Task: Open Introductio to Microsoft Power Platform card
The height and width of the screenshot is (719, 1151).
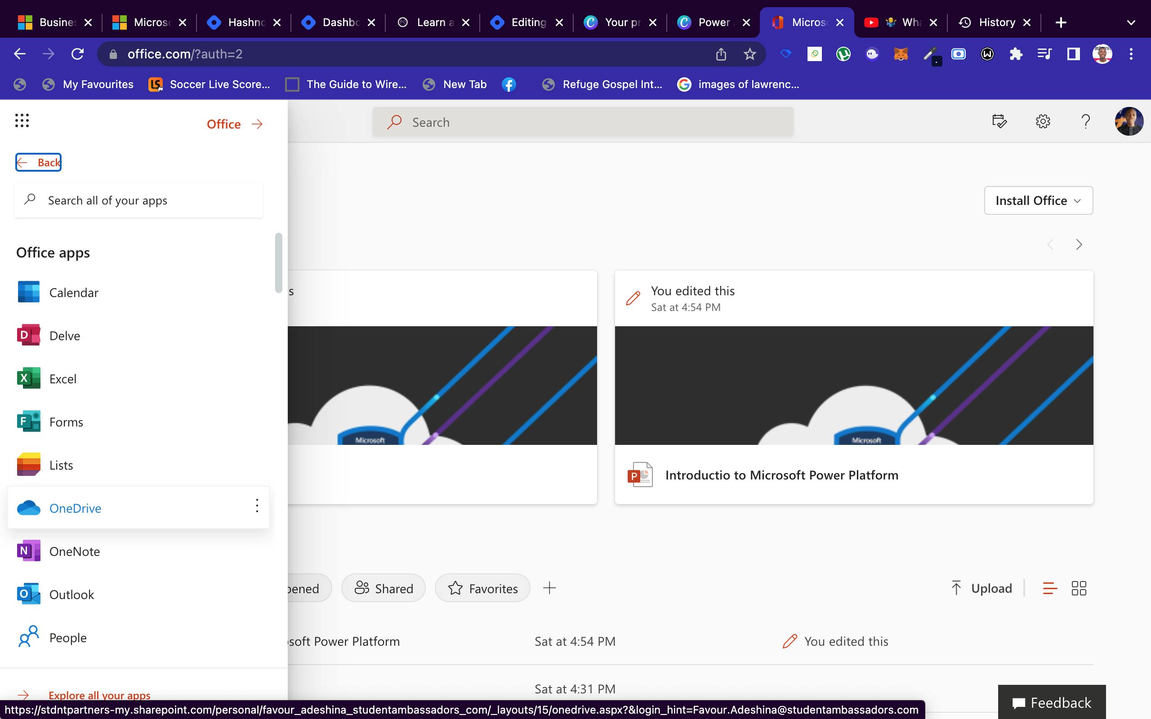Action: [854, 387]
